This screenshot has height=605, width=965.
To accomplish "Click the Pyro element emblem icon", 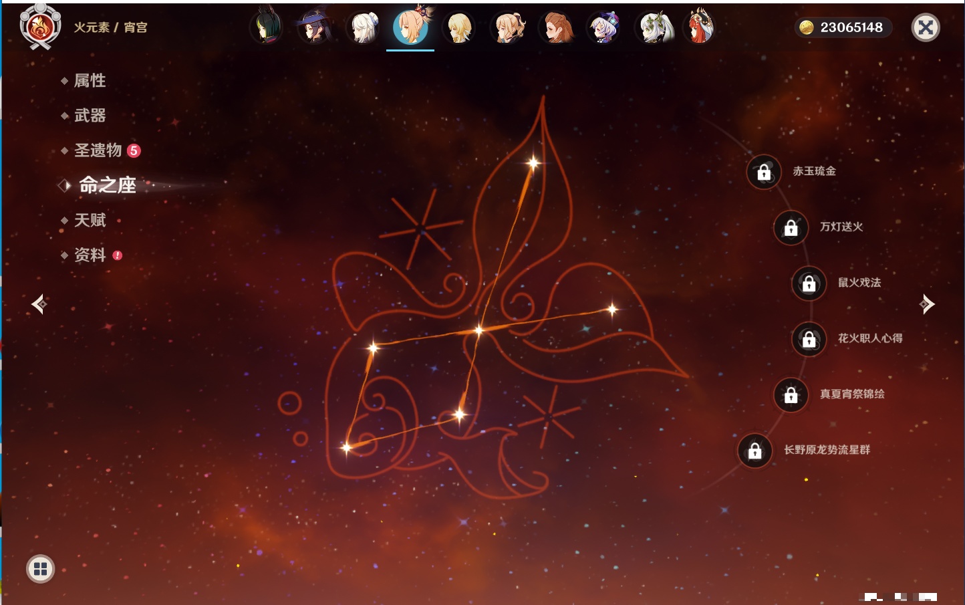I will click(40, 27).
